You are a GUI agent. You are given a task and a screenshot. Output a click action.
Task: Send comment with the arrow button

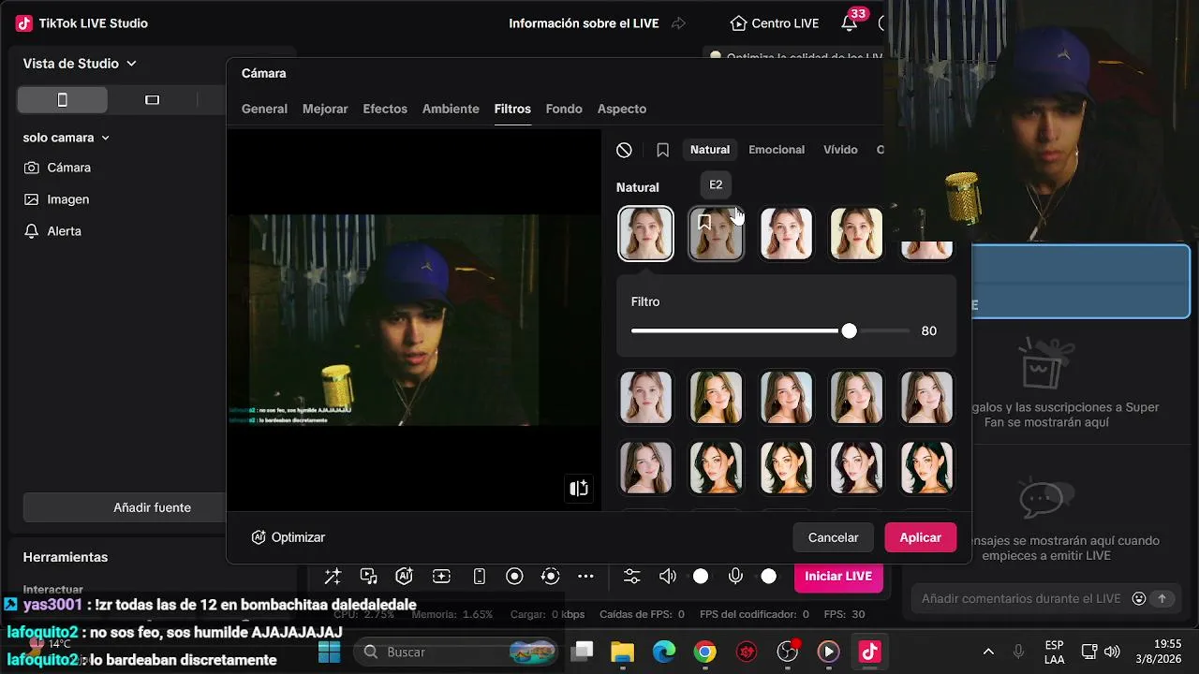coord(1162,599)
